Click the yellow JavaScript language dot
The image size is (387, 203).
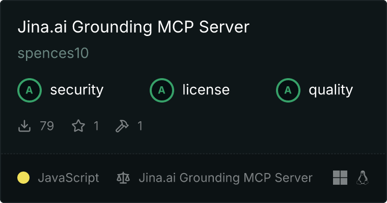pyautogui.click(x=23, y=178)
